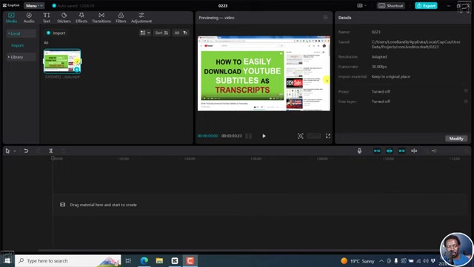This screenshot has height=267, width=474.
Task: Toggle the auto snapping icon
Action: click(x=390, y=151)
